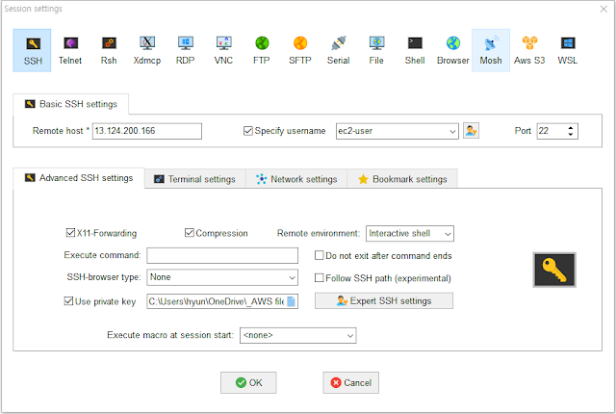616x414 pixels.
Task: Browse for private key file icon
Action: point(291,301)
